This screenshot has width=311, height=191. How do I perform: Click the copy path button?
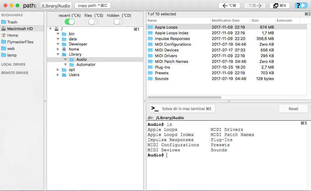(x=92, y=5)
